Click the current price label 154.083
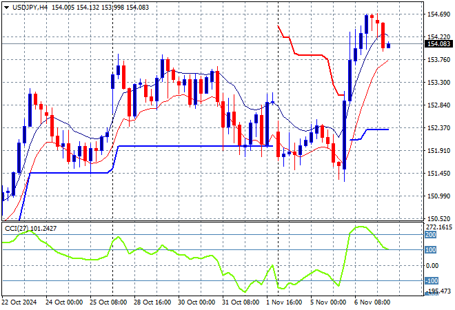The width and height of the screenshot is (455, 310). [438, 44]
